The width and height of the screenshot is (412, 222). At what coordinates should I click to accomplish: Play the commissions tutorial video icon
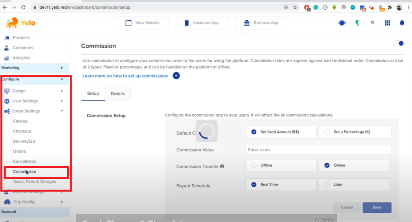coord(176,76)
